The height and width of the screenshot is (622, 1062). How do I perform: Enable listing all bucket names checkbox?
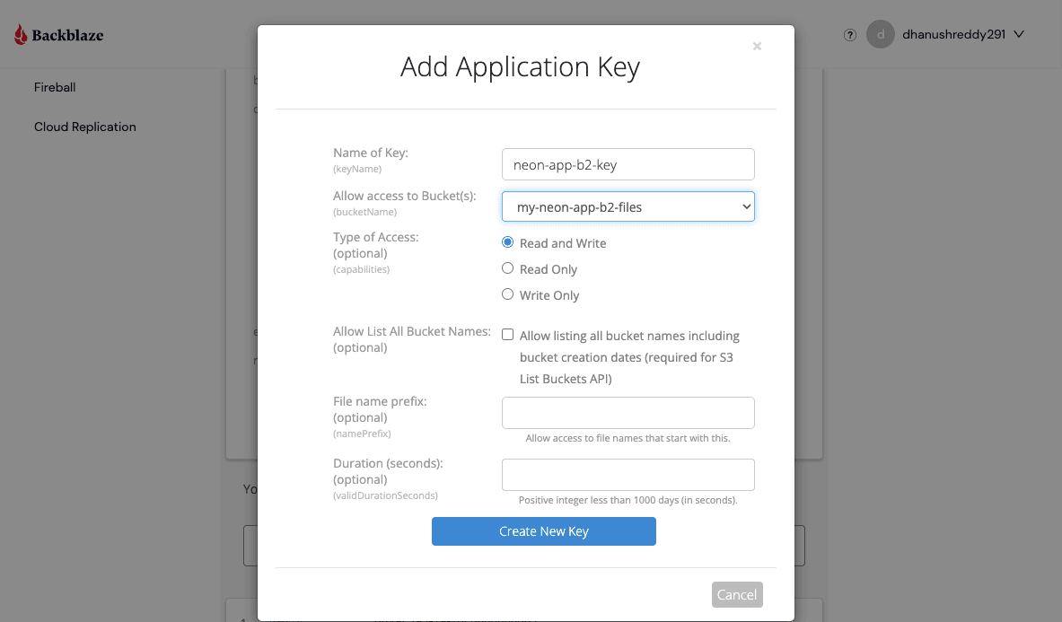pos(507,334)
